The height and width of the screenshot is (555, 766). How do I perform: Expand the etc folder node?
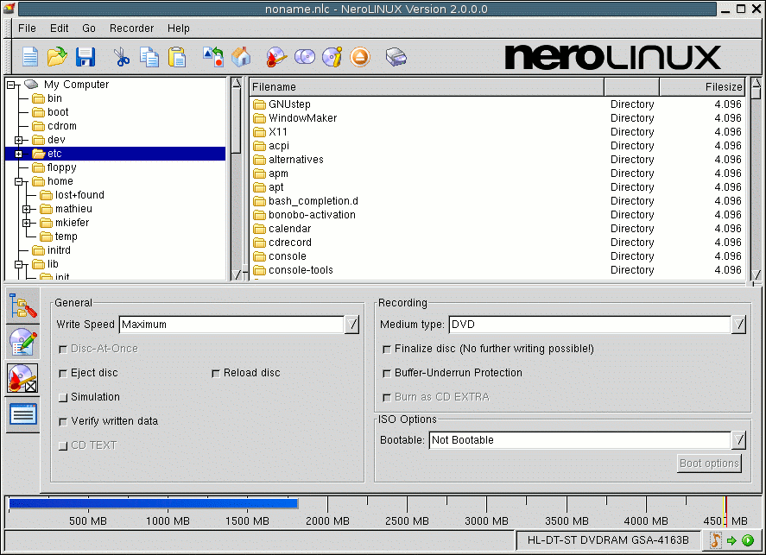18,154
